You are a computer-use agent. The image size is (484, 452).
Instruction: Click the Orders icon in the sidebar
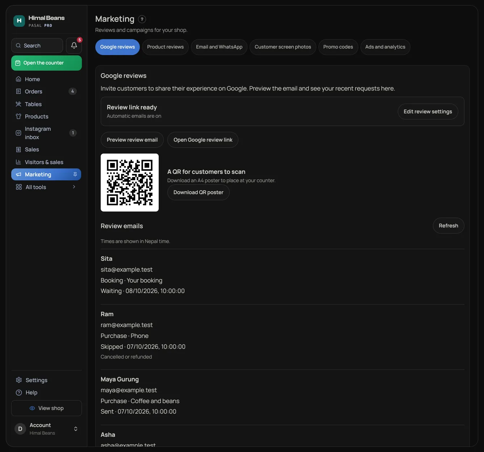[x=18, y=91]
